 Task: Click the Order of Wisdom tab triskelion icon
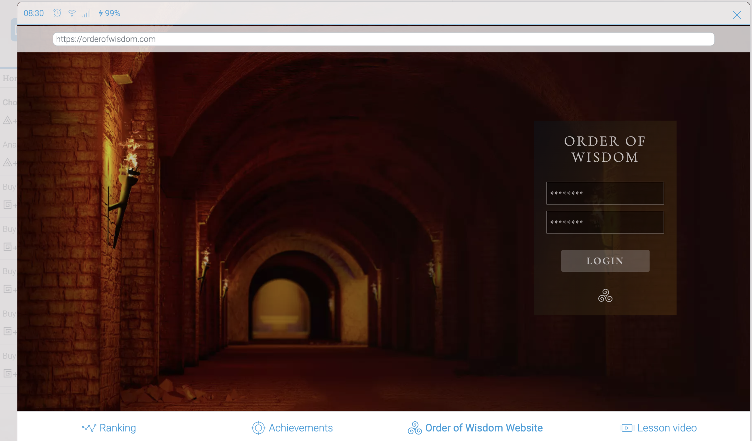click(414, 428)
